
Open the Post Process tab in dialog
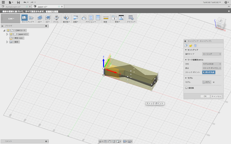(x=195, y=46)
